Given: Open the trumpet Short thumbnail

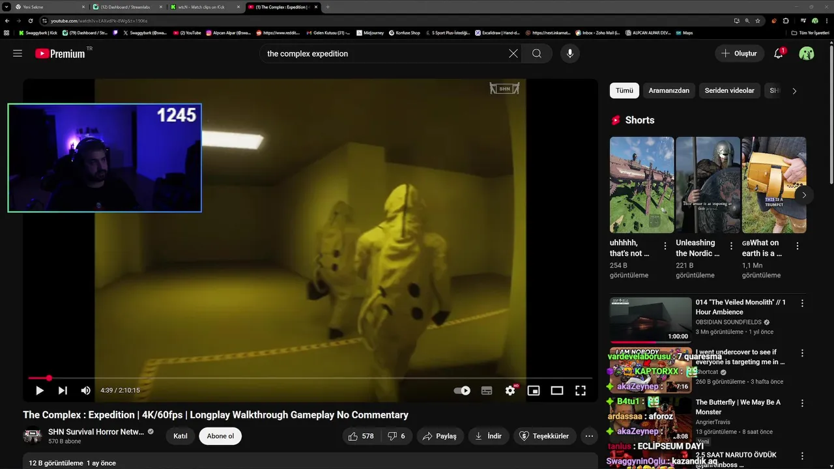Looking at the screenshot, I should [x=774, y=185].
